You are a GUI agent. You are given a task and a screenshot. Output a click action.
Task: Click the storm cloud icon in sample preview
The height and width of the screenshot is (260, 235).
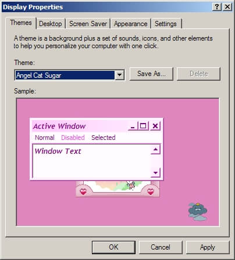click(x=198, y=211)
